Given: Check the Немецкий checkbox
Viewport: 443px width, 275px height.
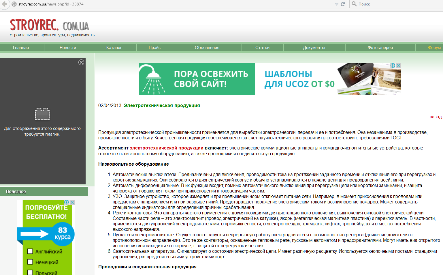Looking at the screenshot, I should coord(30,262).
